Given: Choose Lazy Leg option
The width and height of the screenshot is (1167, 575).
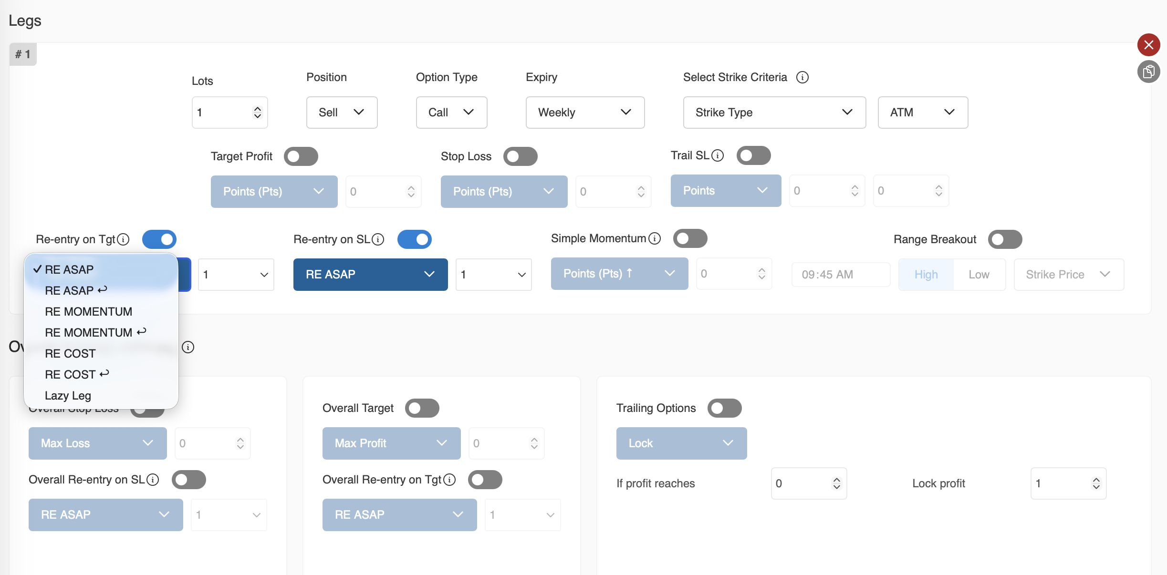Looking at the screenshot, I should click(x=68, y=396).
